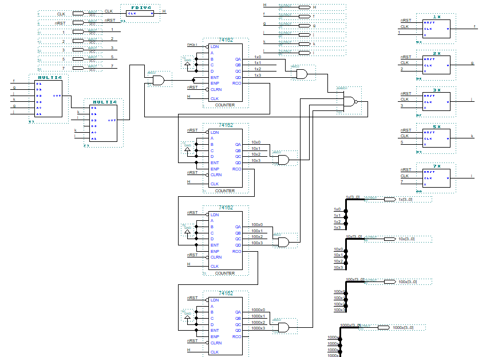This screenshot has height=357, width=494.
Task: Select the 3X block on the right
Action: pos(436,102)
